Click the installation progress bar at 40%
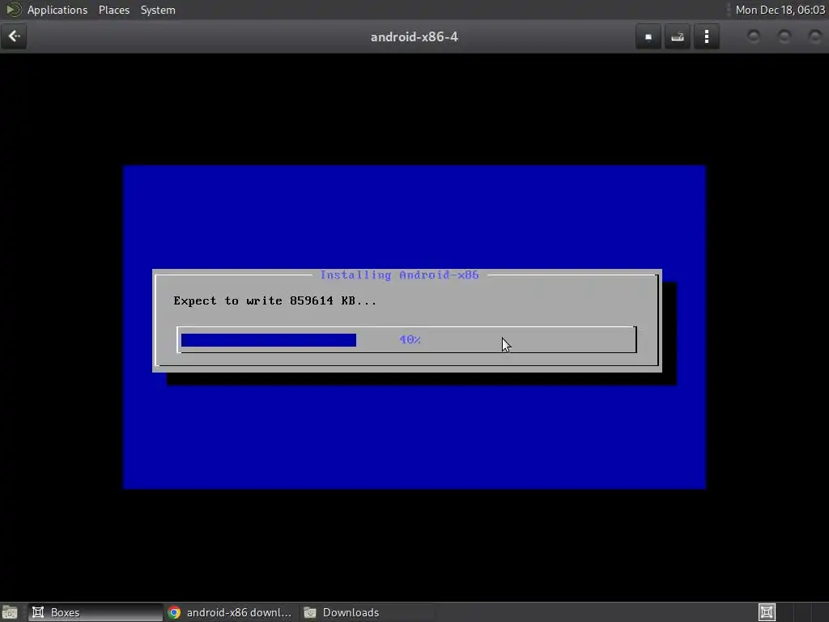The image size is (829, 622). [x=406, y=339]
